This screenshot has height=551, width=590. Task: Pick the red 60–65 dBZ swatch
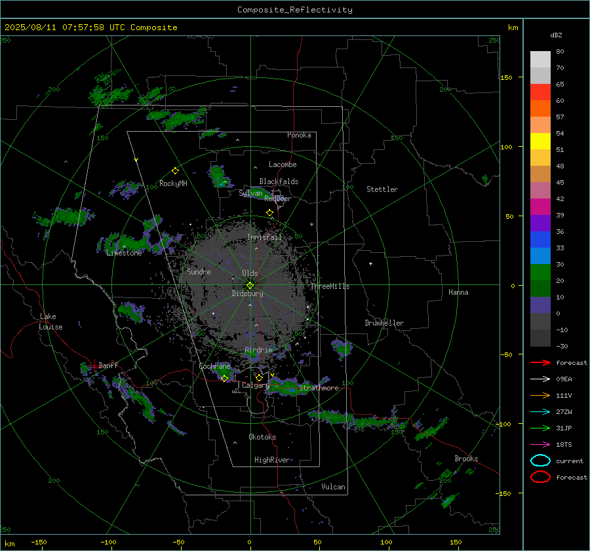[x=540, y=92]
